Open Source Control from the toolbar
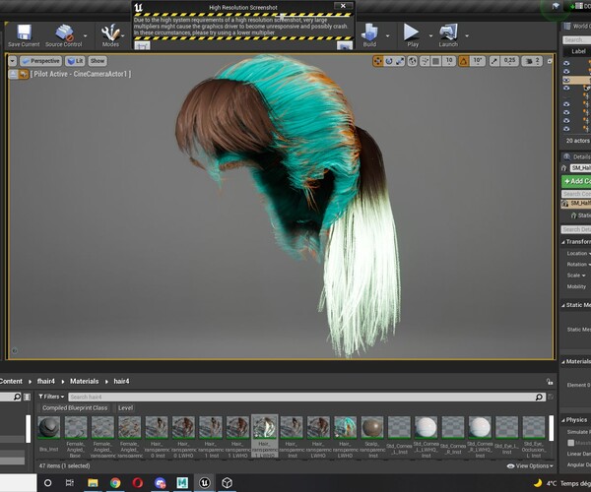The height and width of the screenshot is (492, 591). point(64,33)
